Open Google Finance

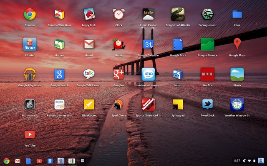click(208, 44)
